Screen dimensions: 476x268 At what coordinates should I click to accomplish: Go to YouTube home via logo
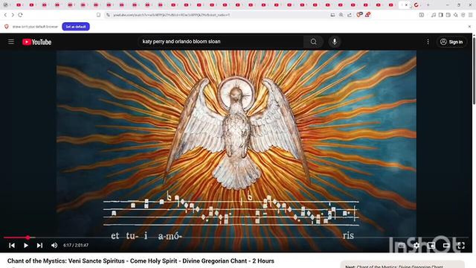[x=37, y=42]
